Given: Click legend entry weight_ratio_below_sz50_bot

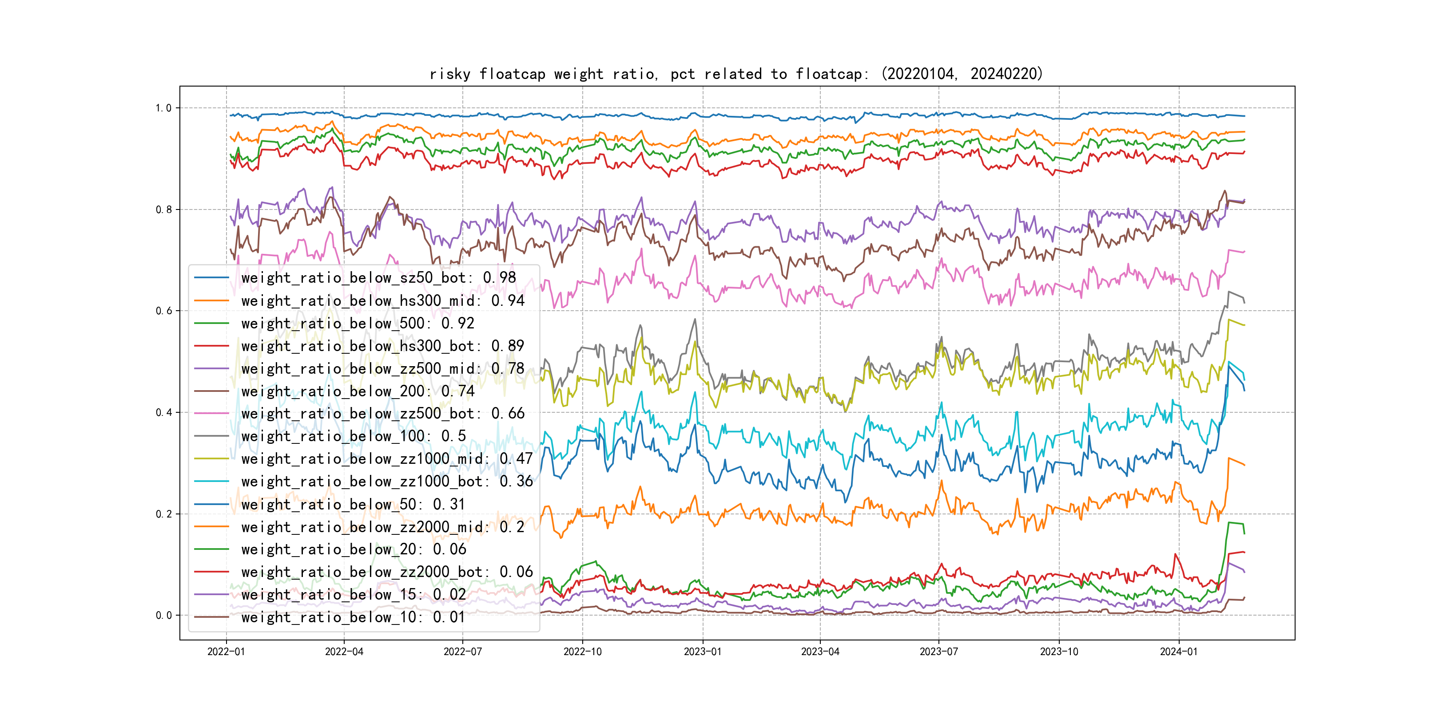Looking at the screenshot, I should (378, 277).
